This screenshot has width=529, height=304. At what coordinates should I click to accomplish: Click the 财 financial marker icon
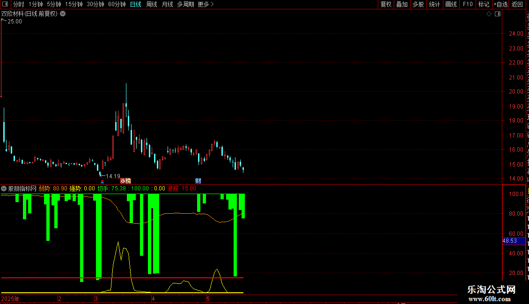(x=198, y=181)
